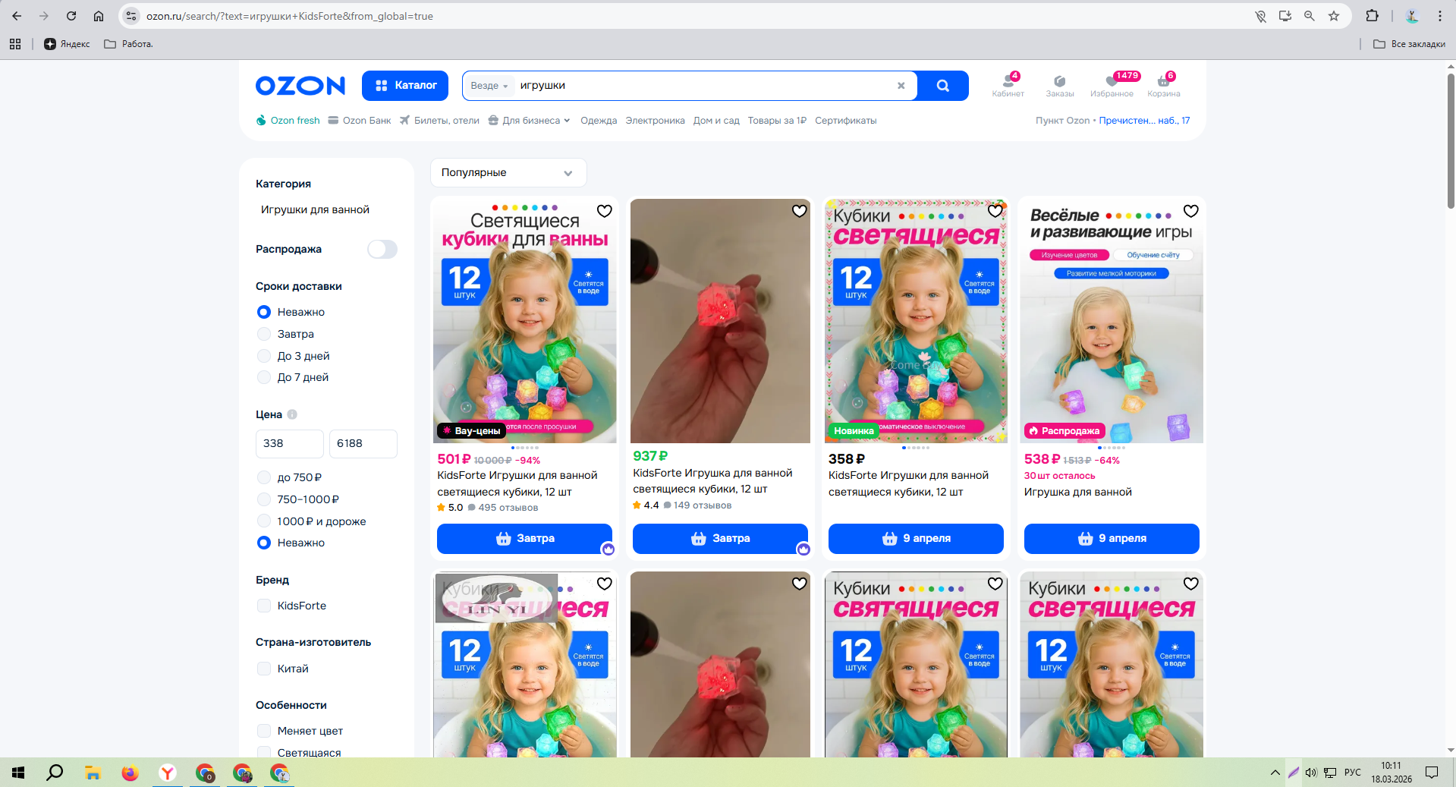Open the Яндекс bookmark

(68, 44)
